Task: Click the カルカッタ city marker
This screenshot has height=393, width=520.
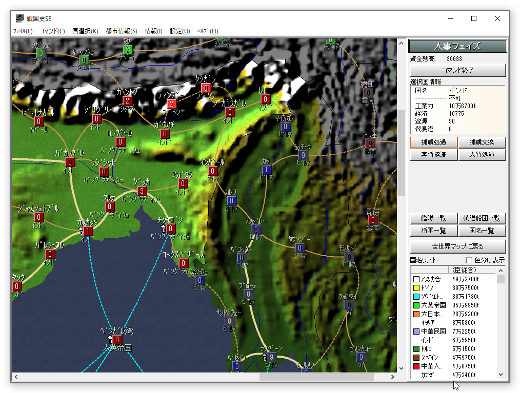Action: (x=88, y=232)
